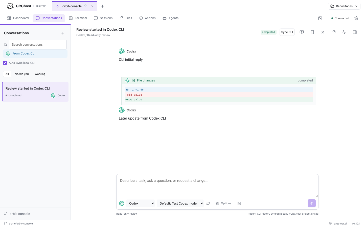Click the GitGhost ghost logo
The width and height of the screenshot is (364, 227).
[x=10, y=6]
